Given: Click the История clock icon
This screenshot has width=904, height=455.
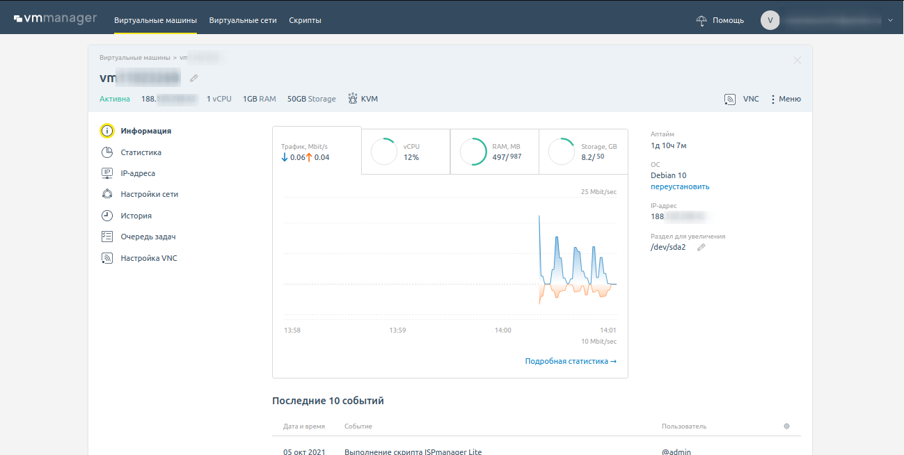Looking at the screenshot, I should (107, 216).
